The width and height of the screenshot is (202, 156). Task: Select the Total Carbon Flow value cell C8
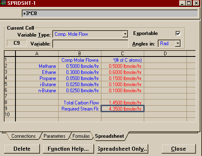pyautogui.click(x=123, y=102)
